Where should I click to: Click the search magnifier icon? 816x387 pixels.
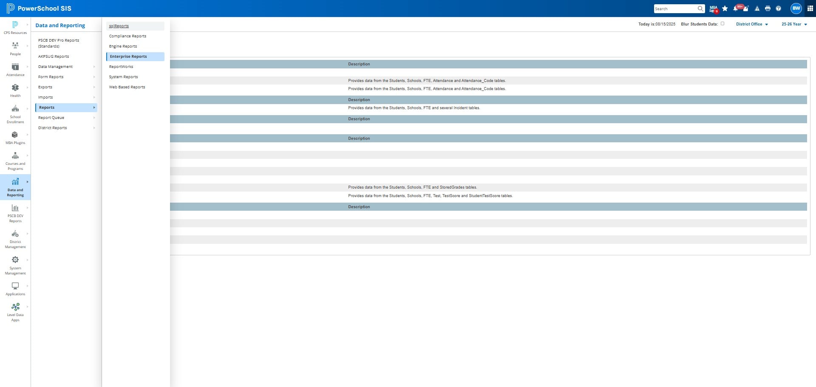point(700,8)
